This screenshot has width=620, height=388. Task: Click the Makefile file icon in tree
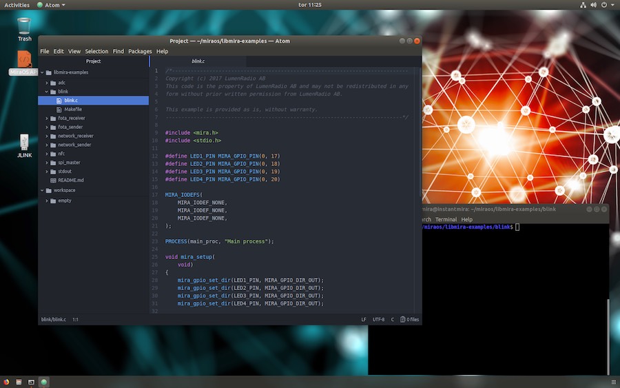pos(59,109)
